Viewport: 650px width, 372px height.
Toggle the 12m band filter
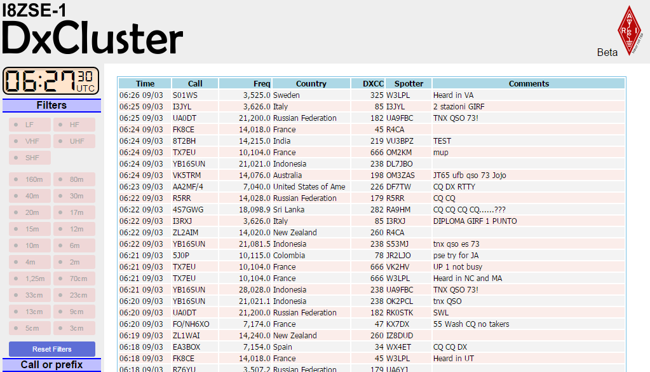[74, 229]
